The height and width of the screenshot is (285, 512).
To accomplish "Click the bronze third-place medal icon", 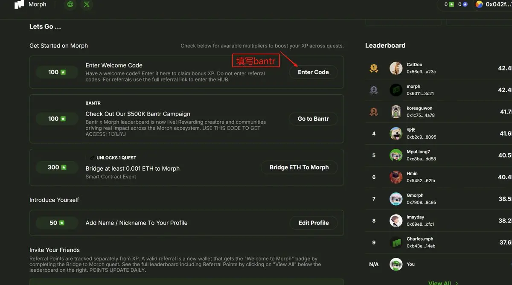I will point(374,112).
